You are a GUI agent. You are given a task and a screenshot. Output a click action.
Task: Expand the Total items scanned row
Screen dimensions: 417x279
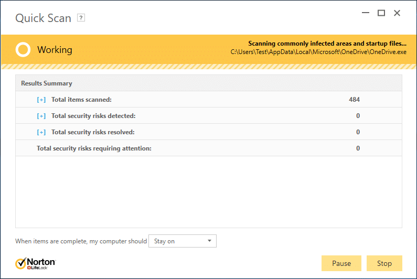(x=41, y=100)
